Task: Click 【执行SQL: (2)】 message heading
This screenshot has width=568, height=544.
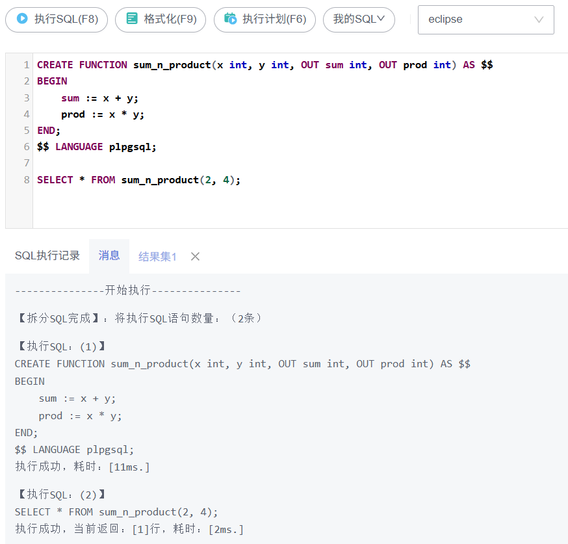Action: click(60, 495)
